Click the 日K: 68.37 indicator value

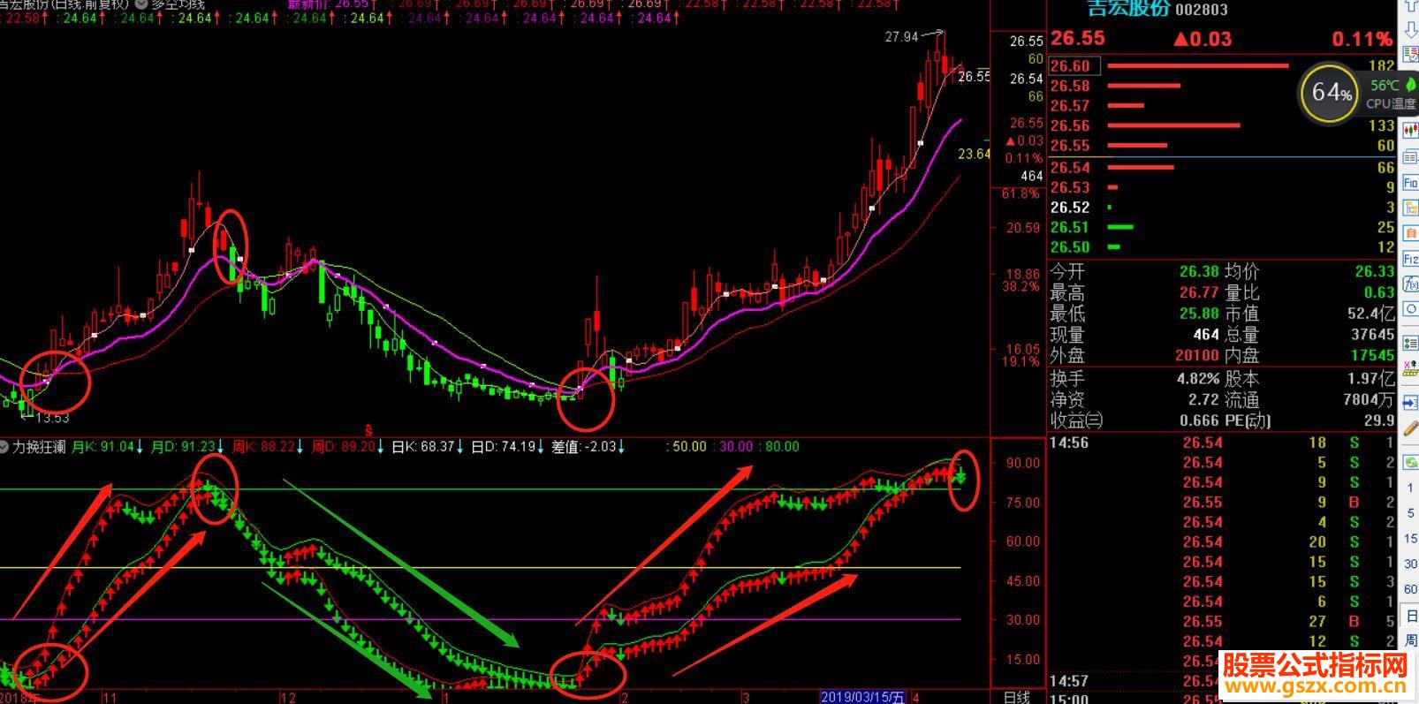(x=429, y=447)
